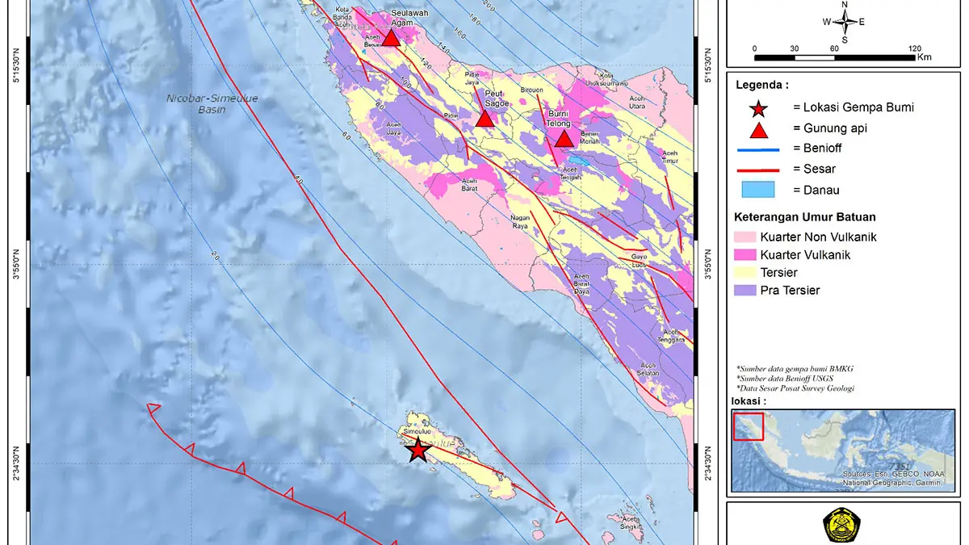Click the "Burni Telong" label

click(x=559, y=119)
